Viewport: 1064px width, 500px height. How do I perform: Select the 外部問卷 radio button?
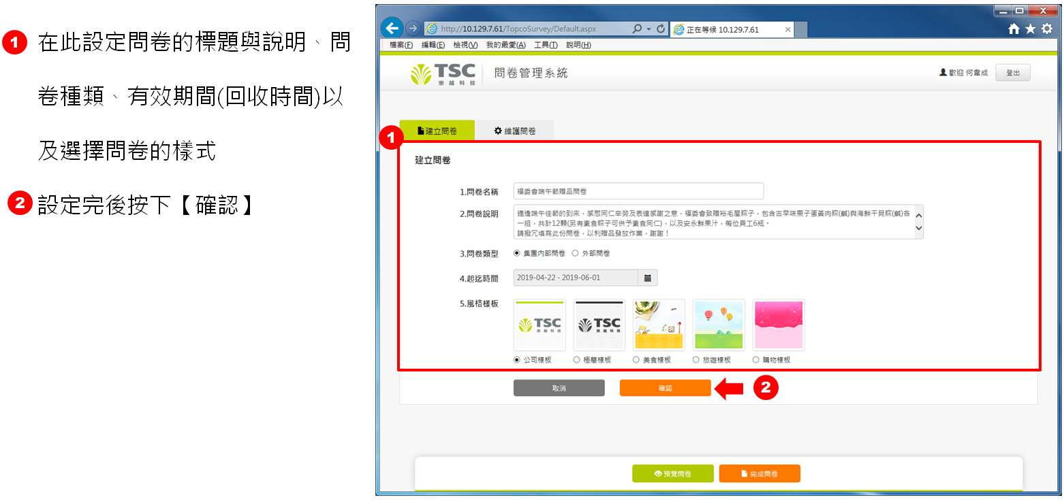[x=576, y=253]
